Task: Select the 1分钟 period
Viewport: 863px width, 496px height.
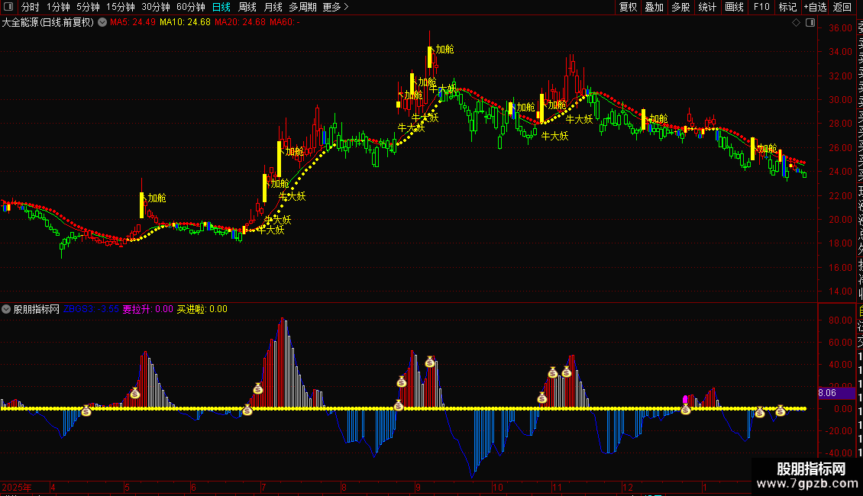Action: pos(58,7)
